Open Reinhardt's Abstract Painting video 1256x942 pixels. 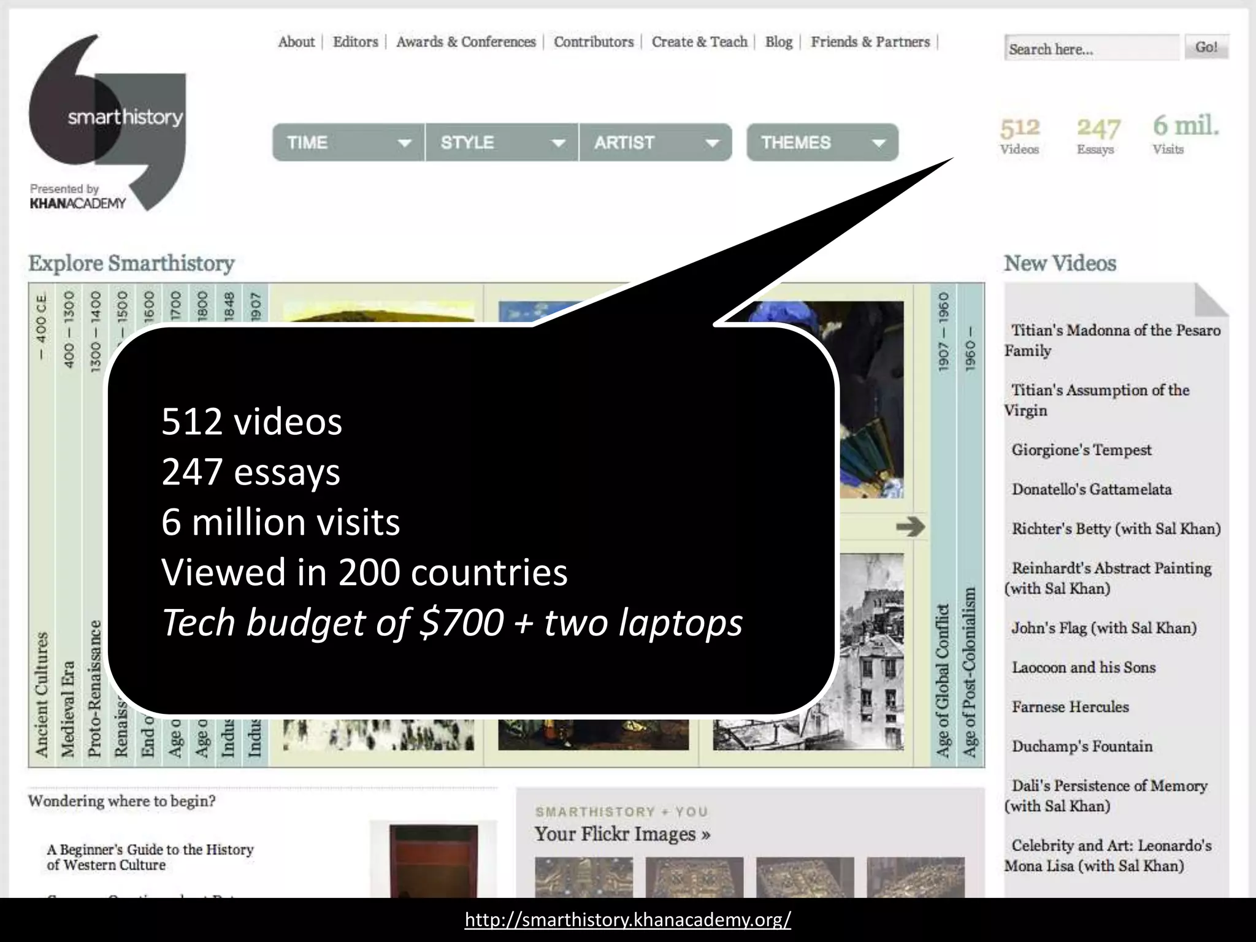coord(1108,578)
